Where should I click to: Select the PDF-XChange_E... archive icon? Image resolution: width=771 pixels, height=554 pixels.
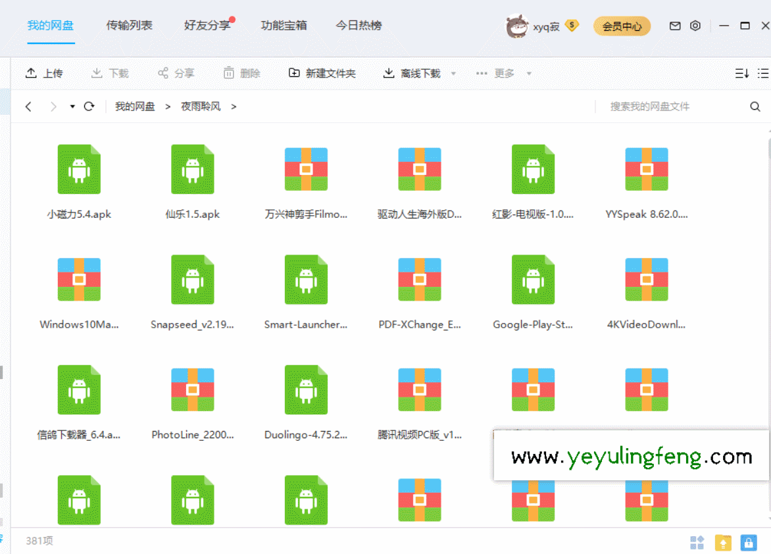420,280
